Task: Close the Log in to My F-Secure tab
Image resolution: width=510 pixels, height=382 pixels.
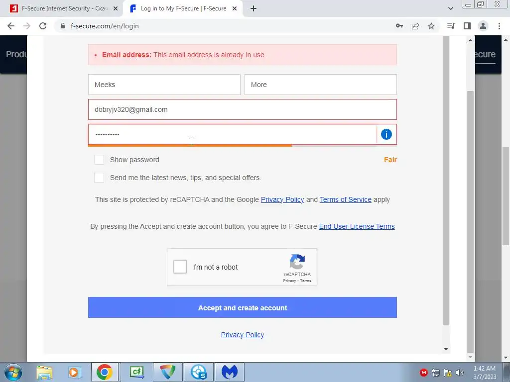Action: (235, 8)
